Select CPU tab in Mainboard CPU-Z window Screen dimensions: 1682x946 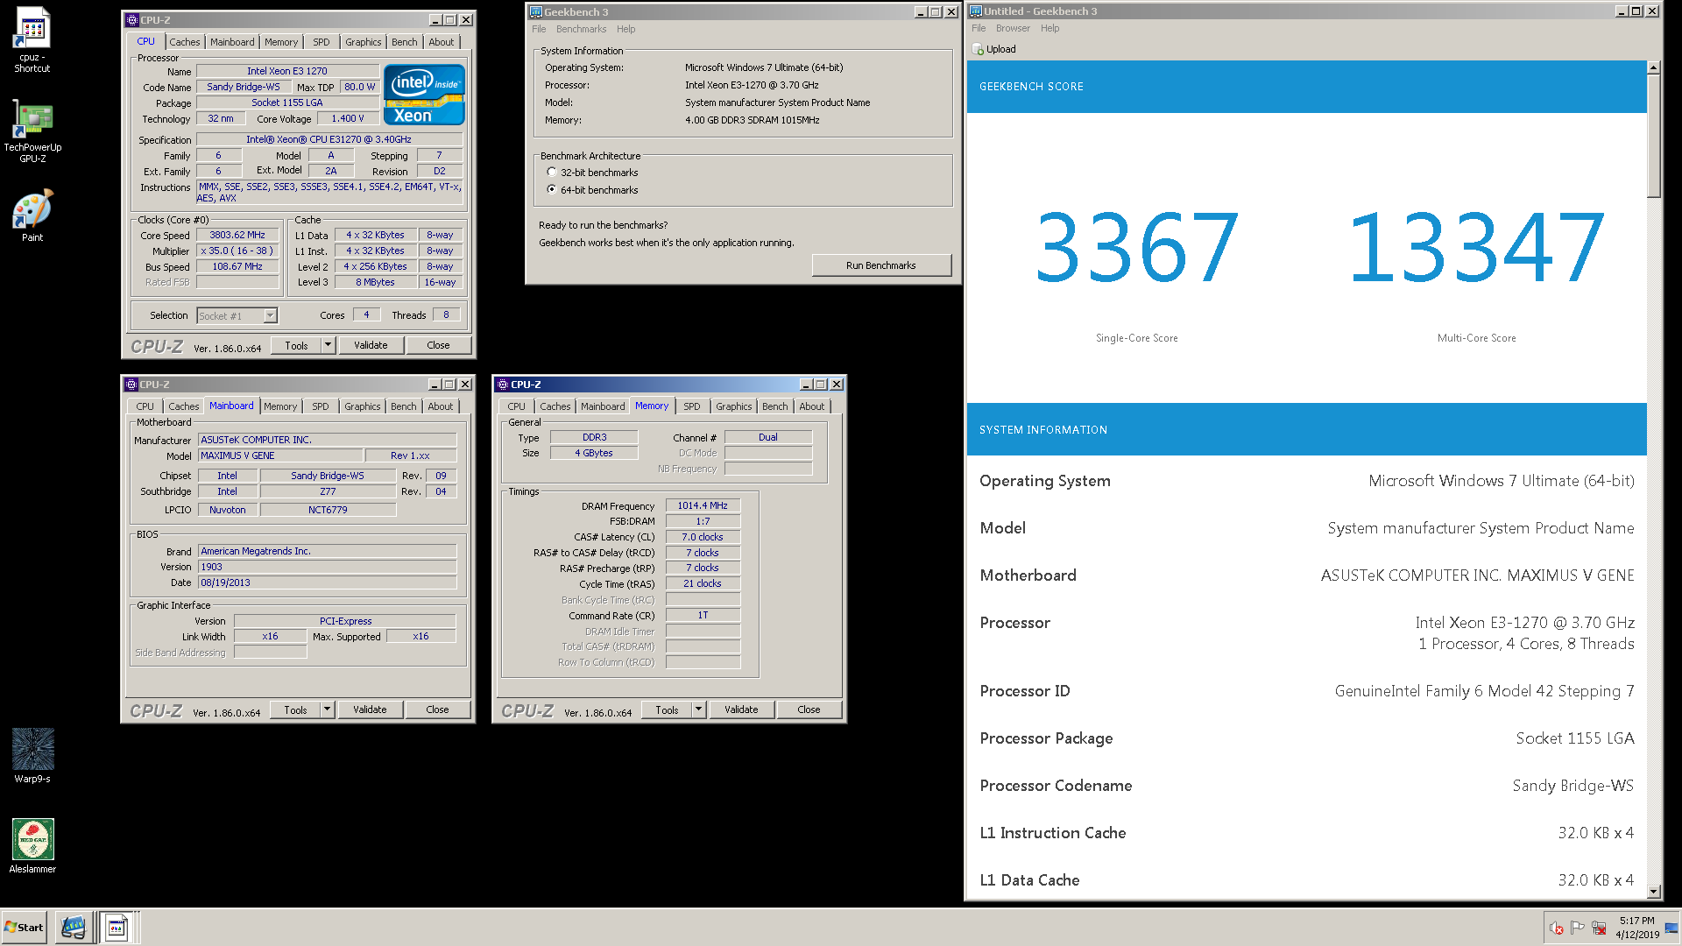(x=145, y=406)
